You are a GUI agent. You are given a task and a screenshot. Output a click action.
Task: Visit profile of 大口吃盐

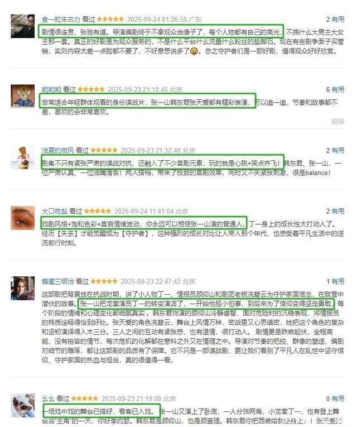tap(55, 211)
